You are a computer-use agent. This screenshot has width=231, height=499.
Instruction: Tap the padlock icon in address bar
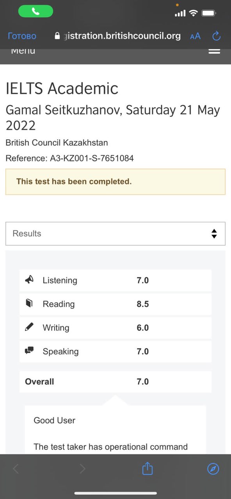point(58,36)
